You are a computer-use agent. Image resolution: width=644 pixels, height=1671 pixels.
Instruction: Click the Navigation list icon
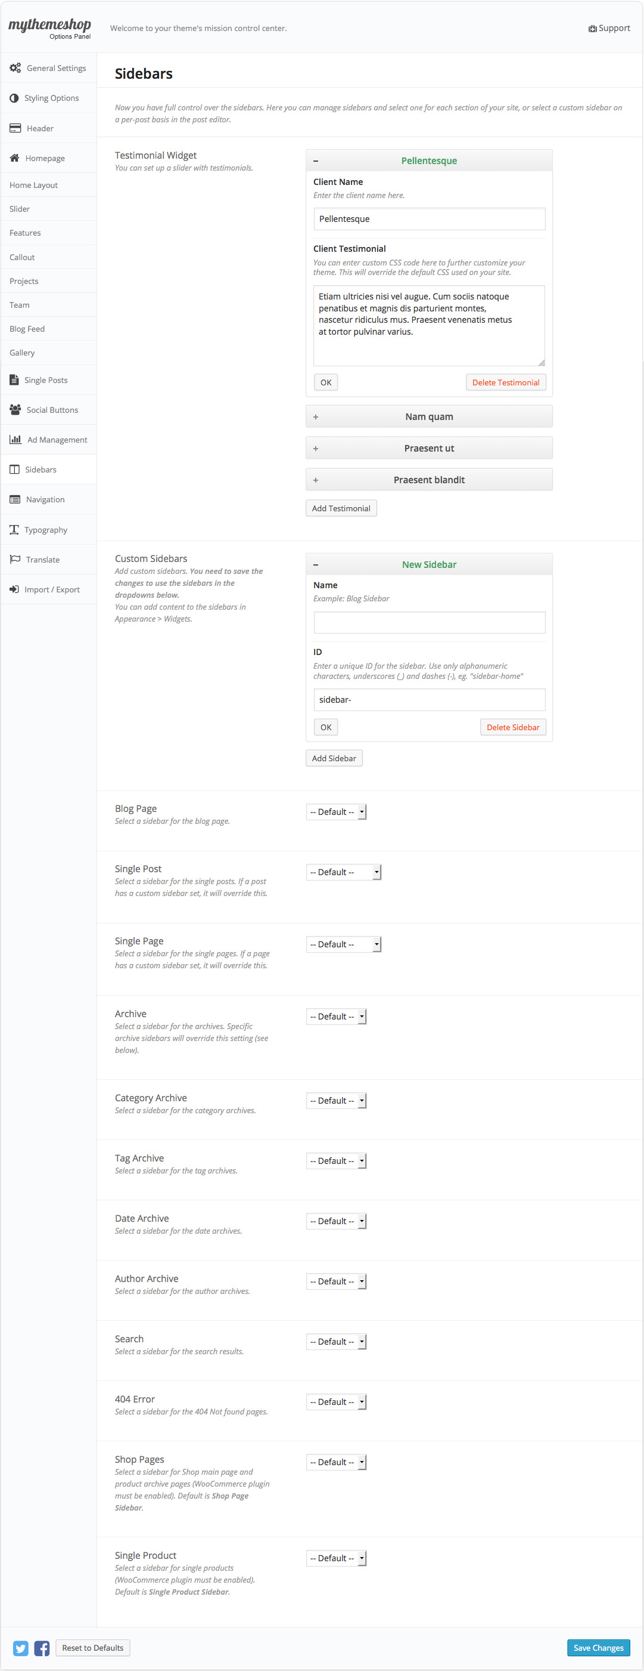click(15, 499)
